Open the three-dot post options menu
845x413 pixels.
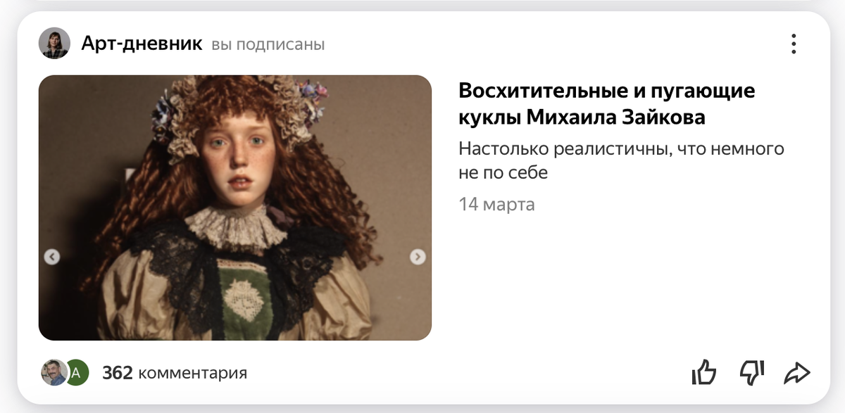pyautogui.click(x=794, y=44)
